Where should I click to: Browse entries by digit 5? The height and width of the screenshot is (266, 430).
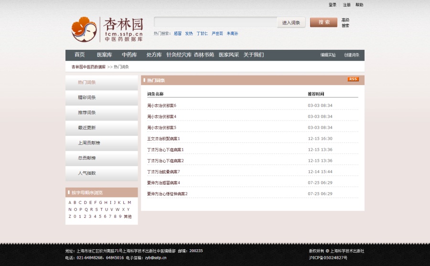click(100, 216)
